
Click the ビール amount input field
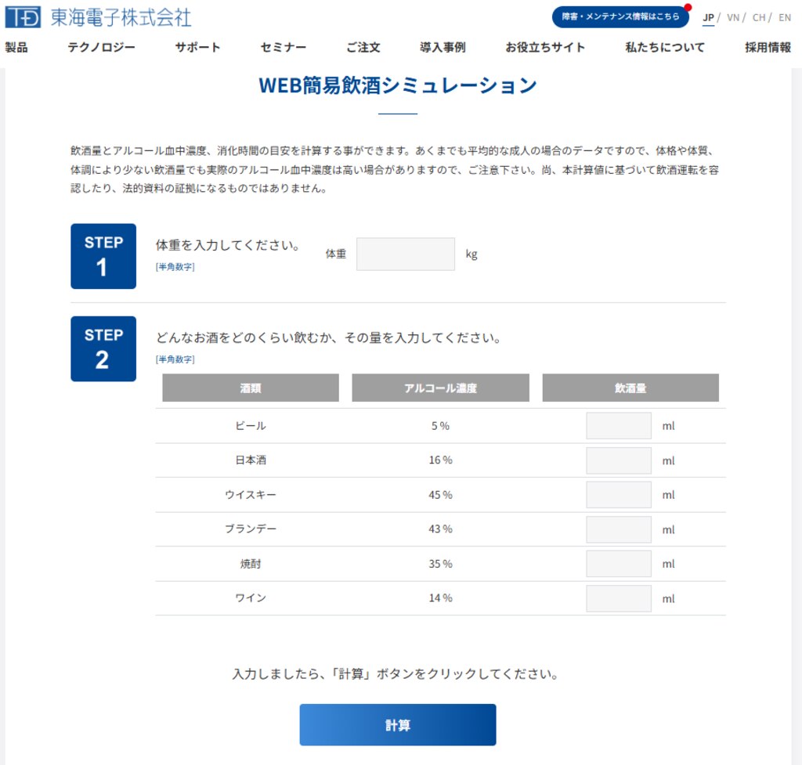click(x=618, y=426)
